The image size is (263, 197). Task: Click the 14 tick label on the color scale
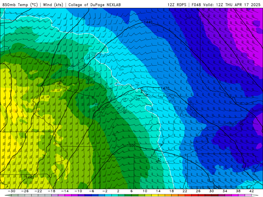[158, 191]
